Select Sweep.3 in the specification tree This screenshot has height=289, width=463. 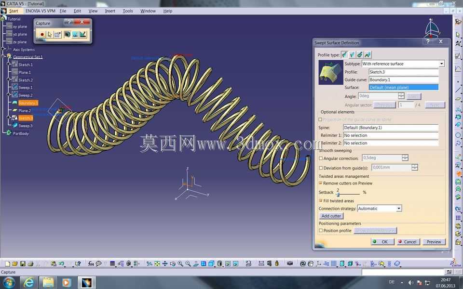26,126
